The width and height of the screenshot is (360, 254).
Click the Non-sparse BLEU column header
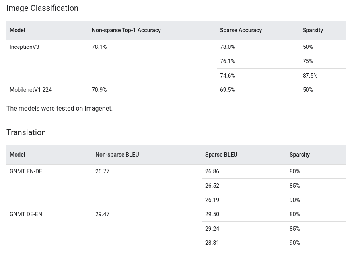(x=117, y=155)
